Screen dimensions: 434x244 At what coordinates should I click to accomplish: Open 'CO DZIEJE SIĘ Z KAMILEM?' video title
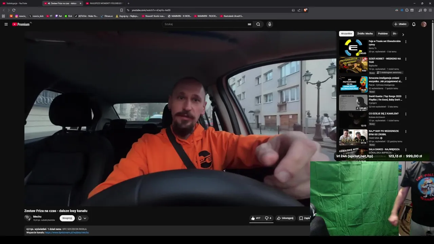coord(383,114)
